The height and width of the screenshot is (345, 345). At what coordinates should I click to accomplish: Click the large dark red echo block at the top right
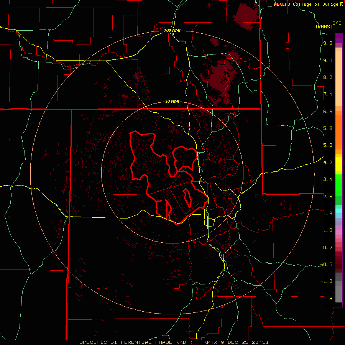(246, 16)
